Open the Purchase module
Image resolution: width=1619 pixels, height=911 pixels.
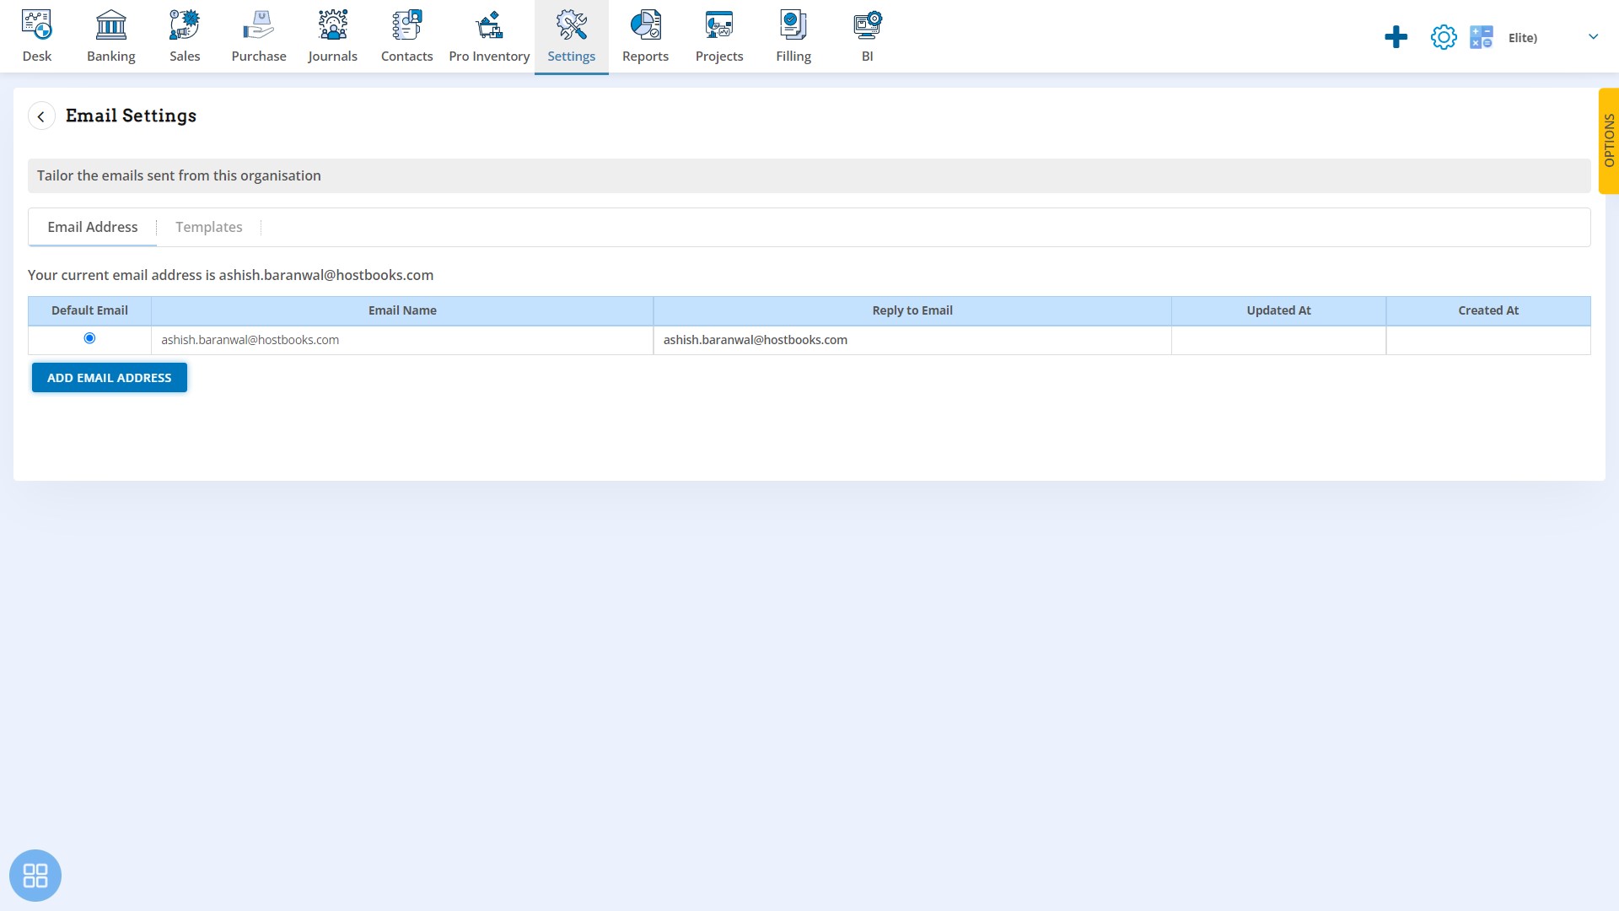[x=258, y=35]
